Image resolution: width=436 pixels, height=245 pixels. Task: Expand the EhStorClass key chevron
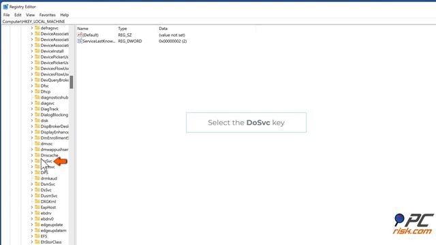32,242
